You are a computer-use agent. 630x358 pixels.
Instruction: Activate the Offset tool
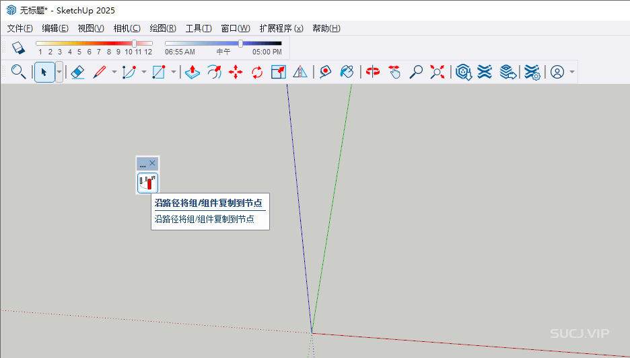coord(214,72)
